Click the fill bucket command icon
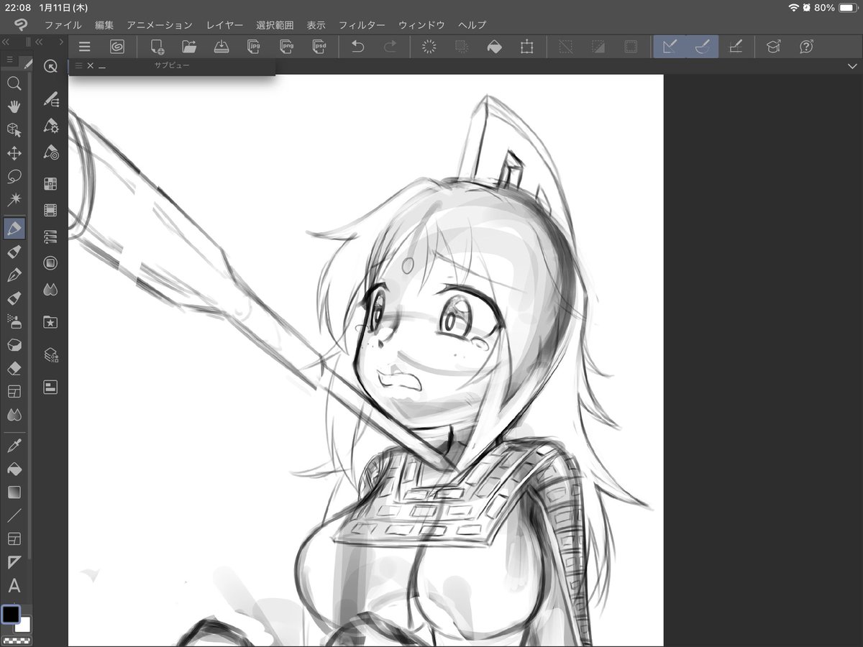 click(x=494, y=47)
